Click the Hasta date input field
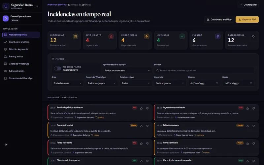 click(x=238, y=83)
